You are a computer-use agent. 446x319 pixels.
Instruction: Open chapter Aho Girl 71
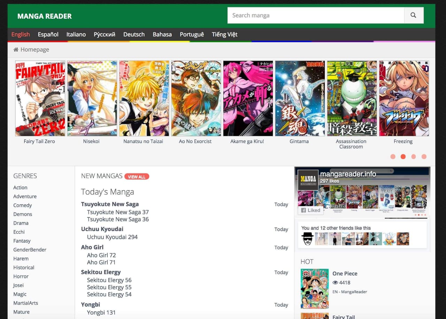click(101, 262)
